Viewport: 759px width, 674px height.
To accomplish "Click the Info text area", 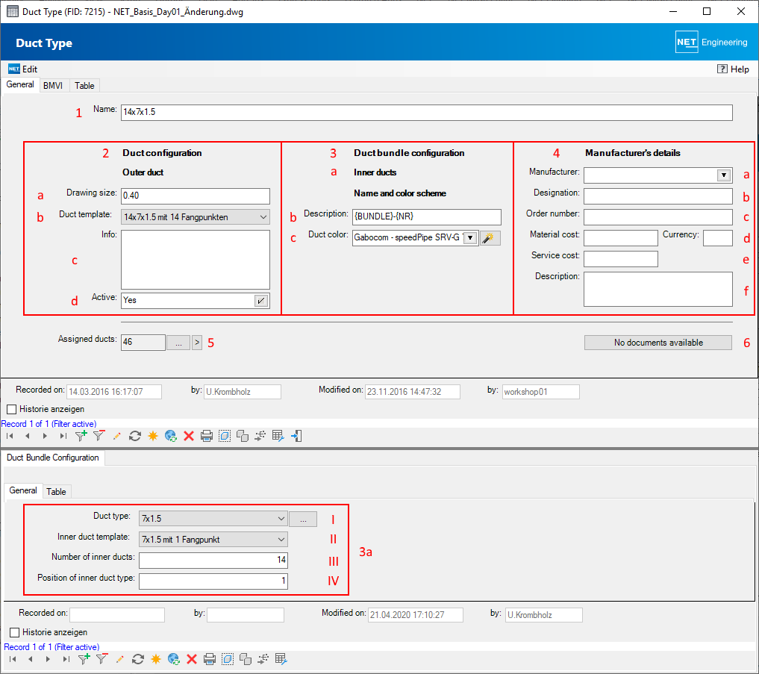I will (x=196, y=260).
